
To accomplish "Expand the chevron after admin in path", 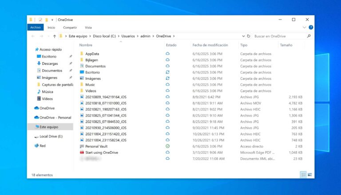I will point(153,36).
